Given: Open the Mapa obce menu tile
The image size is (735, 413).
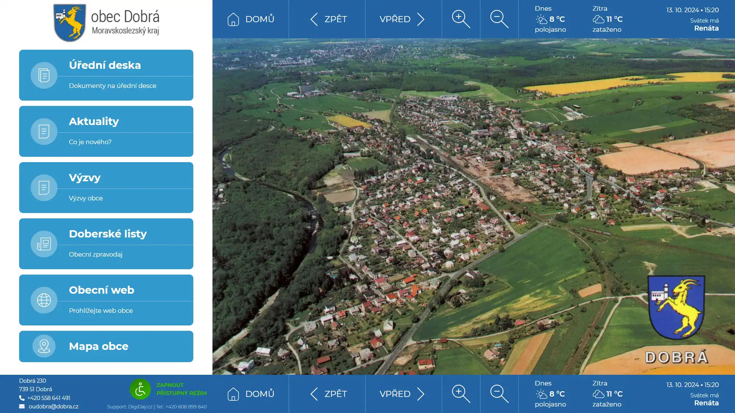Looking at the screenshot, I should [106, 346].
